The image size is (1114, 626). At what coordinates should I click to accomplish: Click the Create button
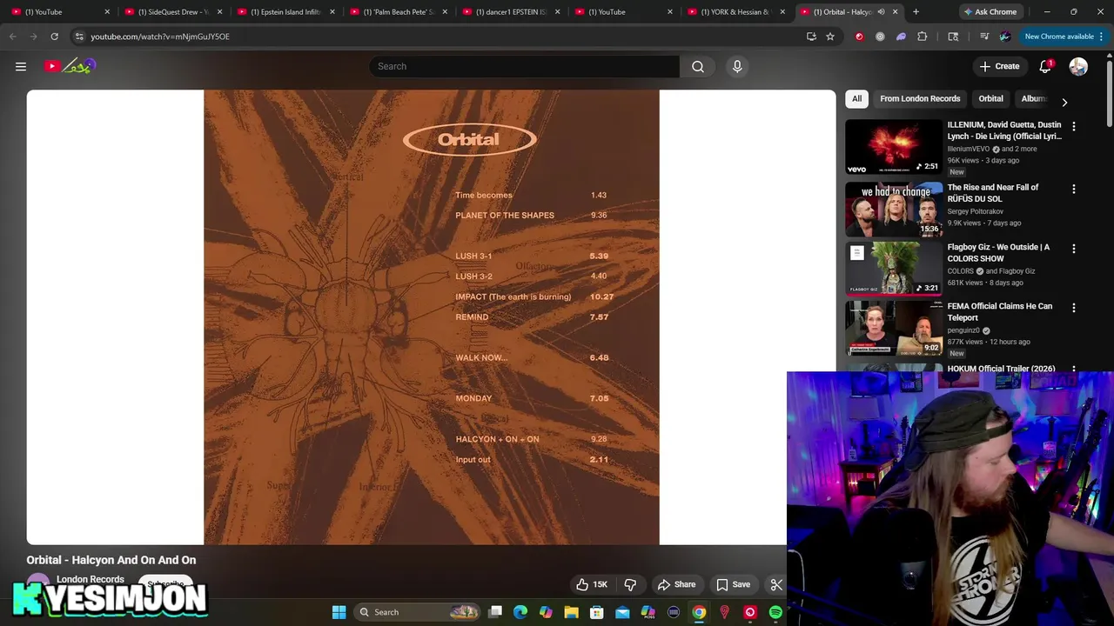[999, 66]
